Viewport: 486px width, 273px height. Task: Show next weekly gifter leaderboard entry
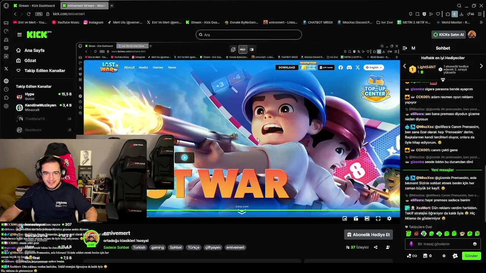pyautogui.click(x=481, y=66)
